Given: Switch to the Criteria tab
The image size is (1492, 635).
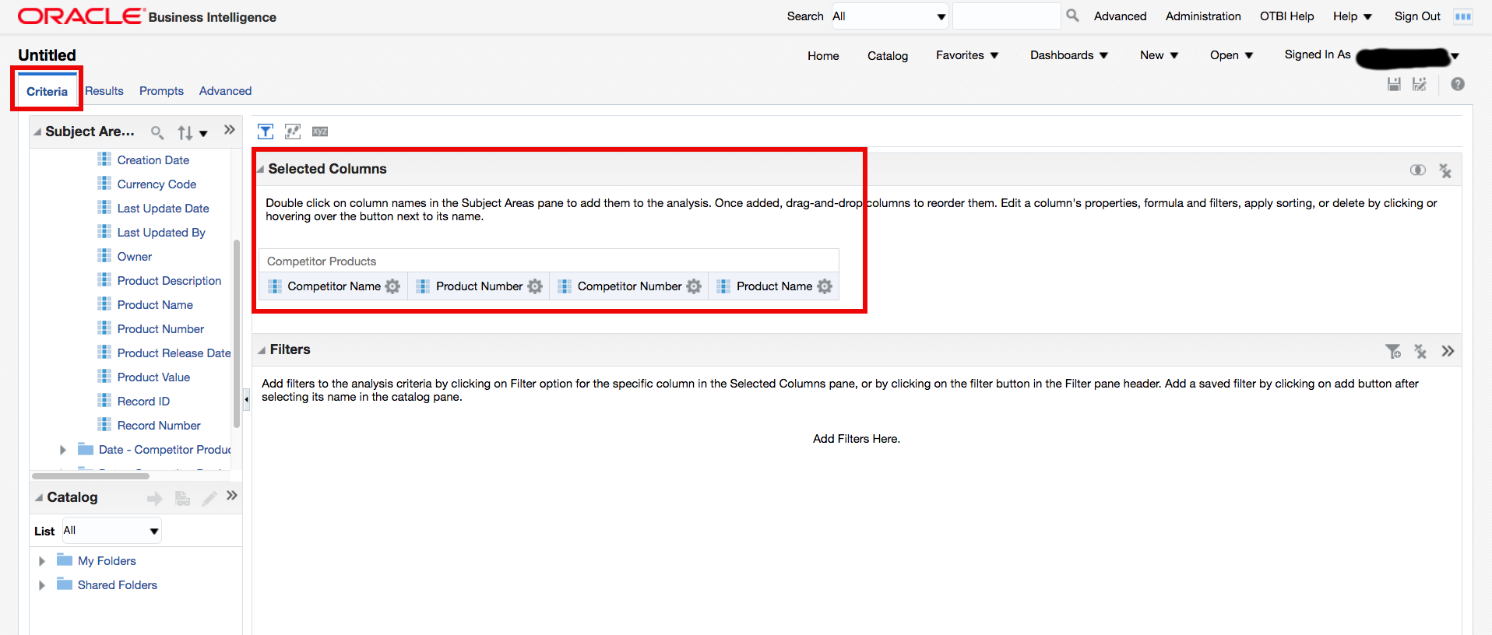Looking at the screenshot, I should pyautogui.click(x=47, y=91).
